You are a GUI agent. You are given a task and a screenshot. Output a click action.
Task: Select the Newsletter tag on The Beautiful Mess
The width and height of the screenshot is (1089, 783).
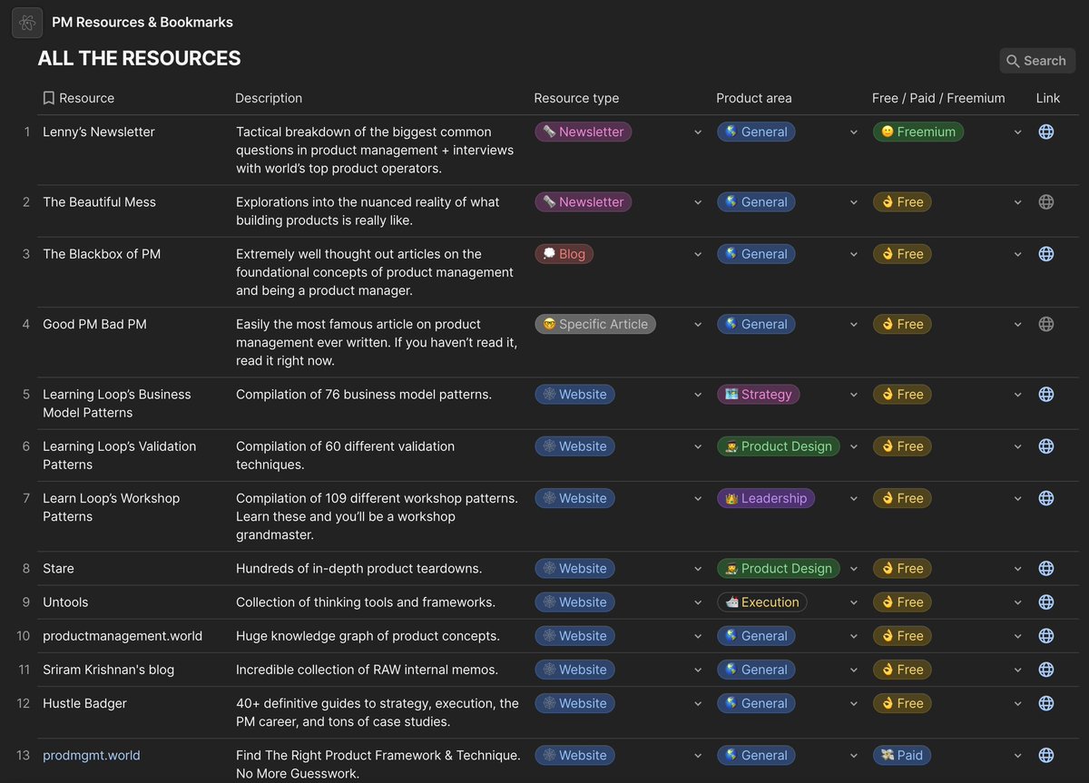point(583,201)
